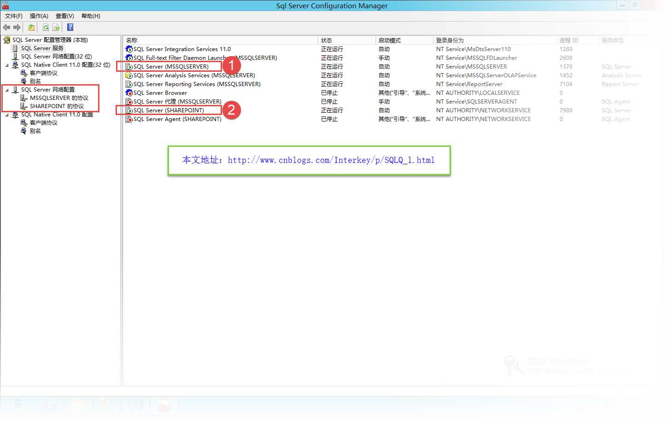Collapse the SQL Native Client 11.0 配置 node
Image resolution: width=671 pixels, height=422 pixels.
[x=7, y=115]
